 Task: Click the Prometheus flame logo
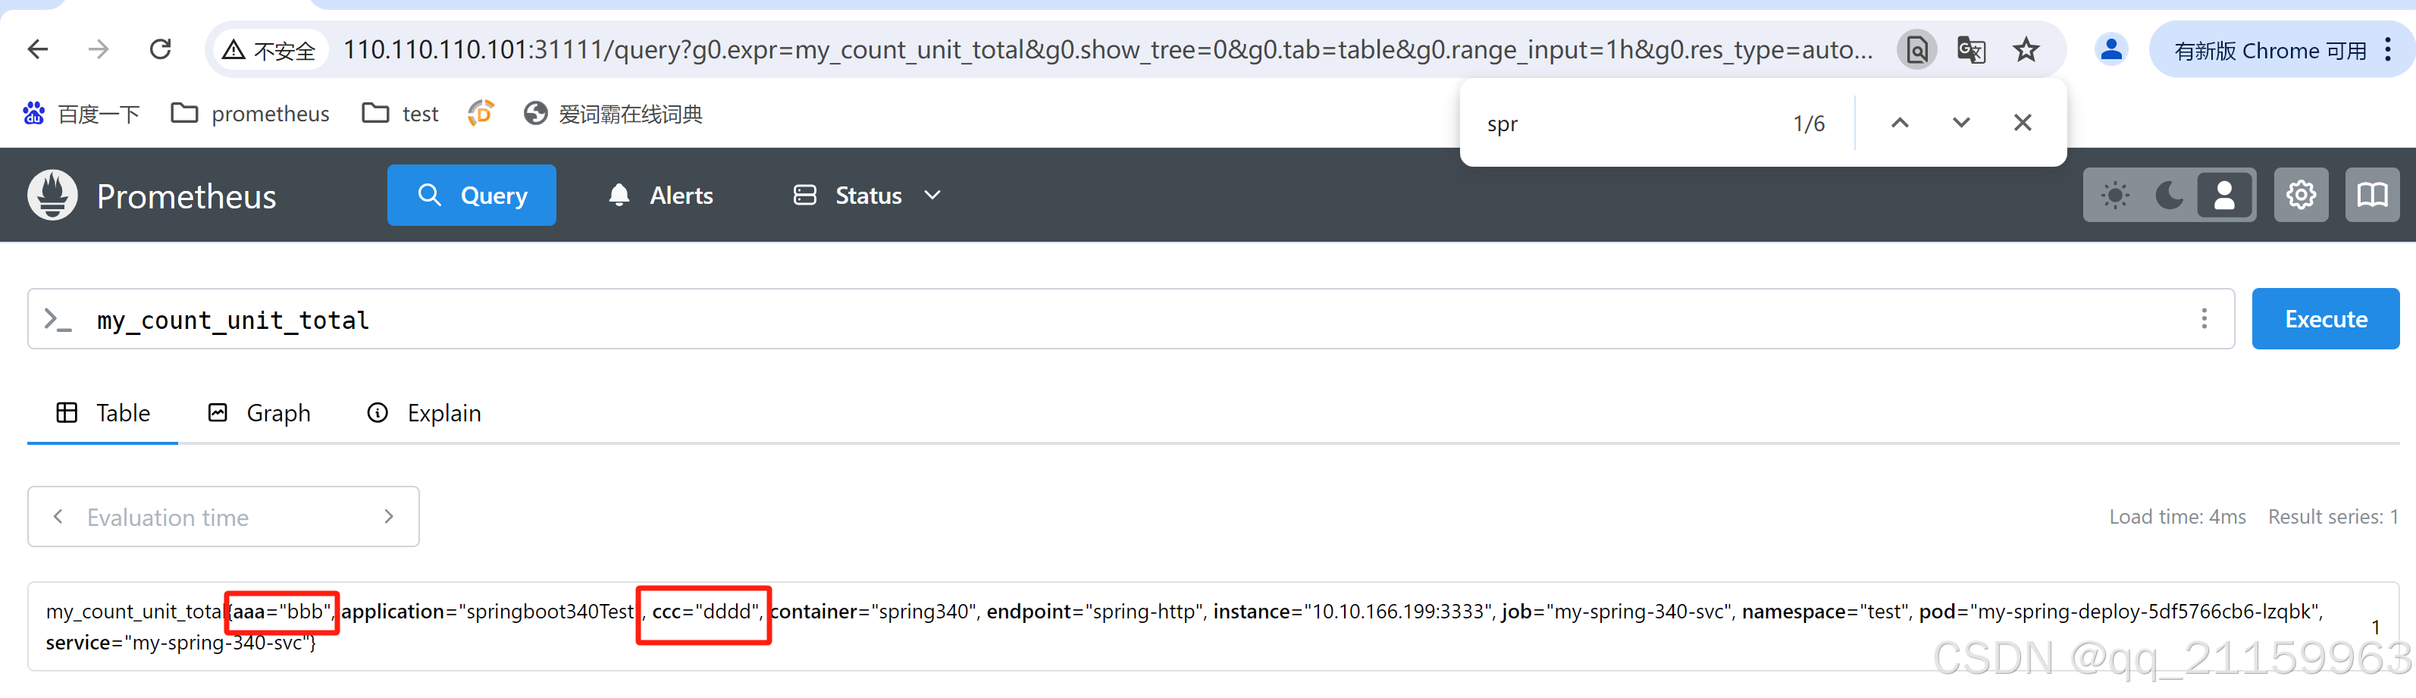click(52, 195)
